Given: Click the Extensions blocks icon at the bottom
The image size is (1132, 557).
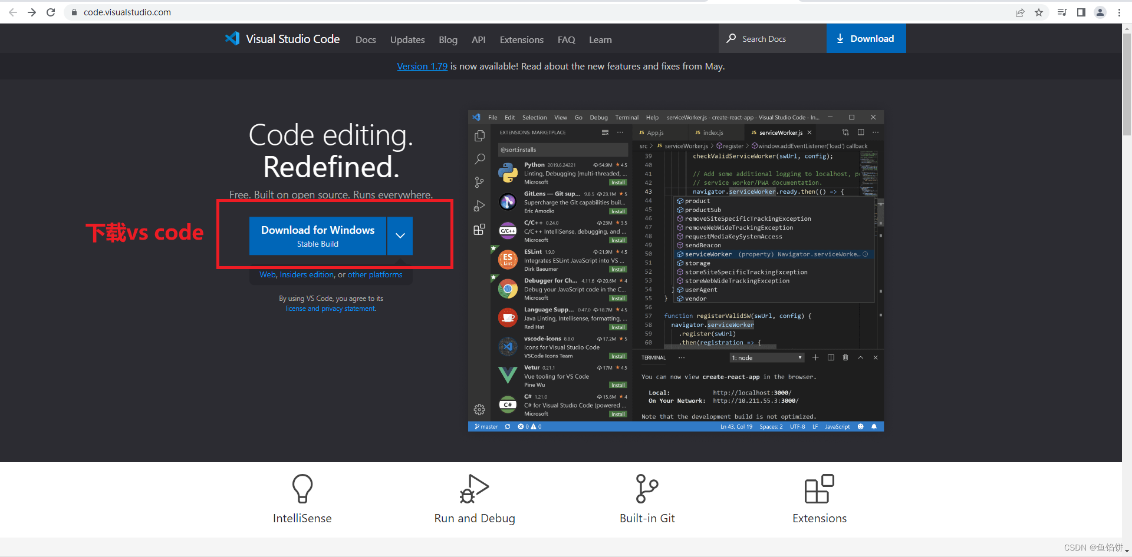Looking at the screenshot, I should (820, 489).
